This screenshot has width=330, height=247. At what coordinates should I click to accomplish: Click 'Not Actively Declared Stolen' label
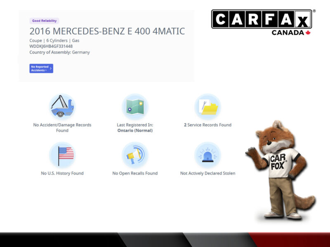click(x=208, y=173)
